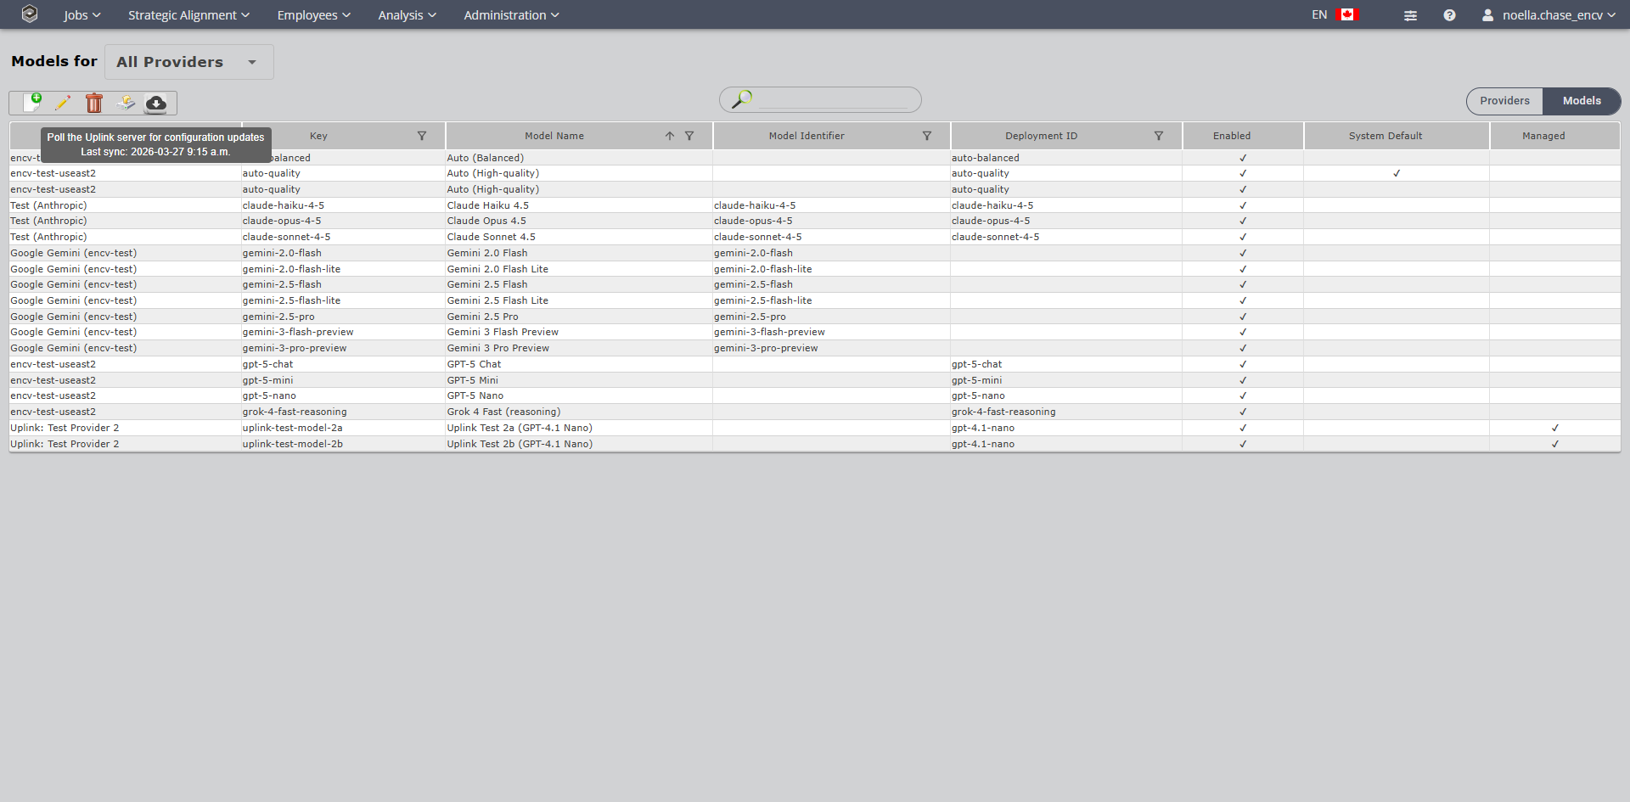1630x802 pixels.
Task: Expand the Strategic Alignment menu
Action: click(188, 15)
